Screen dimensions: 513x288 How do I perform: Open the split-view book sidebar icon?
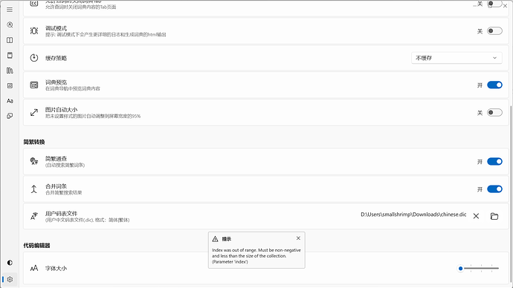10,40
